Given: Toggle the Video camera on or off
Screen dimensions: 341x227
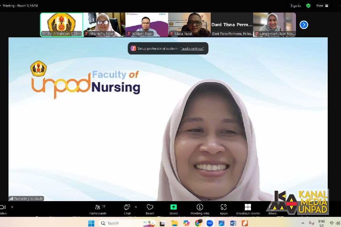Looking at the screenshot, I should click(3, 208).
